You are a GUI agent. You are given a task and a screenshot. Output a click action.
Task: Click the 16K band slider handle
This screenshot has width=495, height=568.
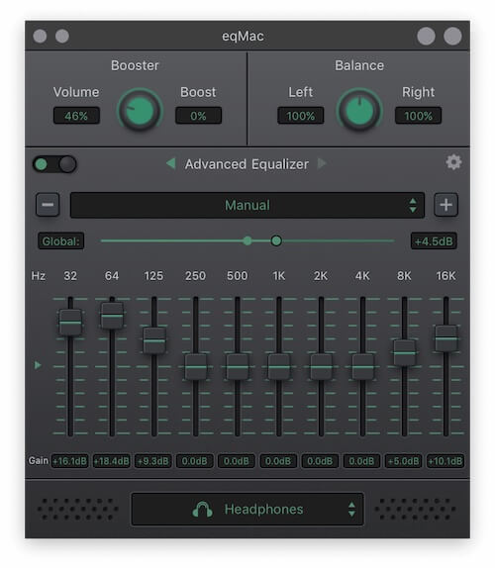tap(445, 338)
